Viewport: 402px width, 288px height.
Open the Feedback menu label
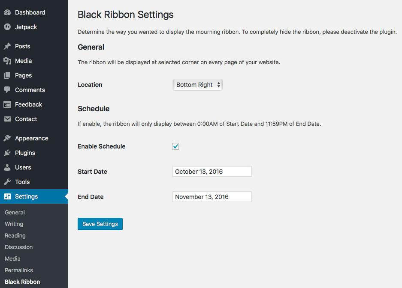click(28, 104)
